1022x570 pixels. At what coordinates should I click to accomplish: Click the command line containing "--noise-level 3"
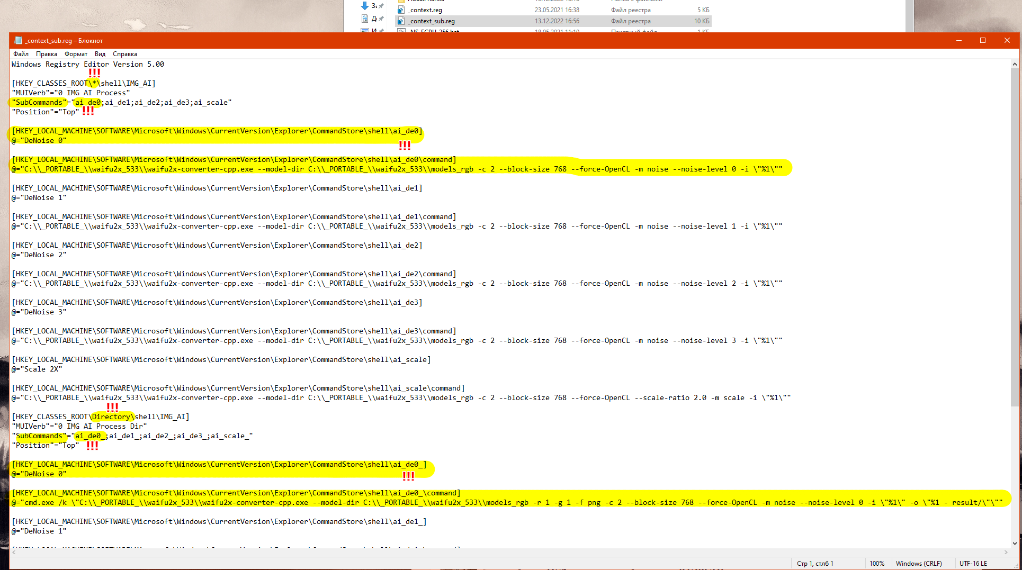(397, 341)
